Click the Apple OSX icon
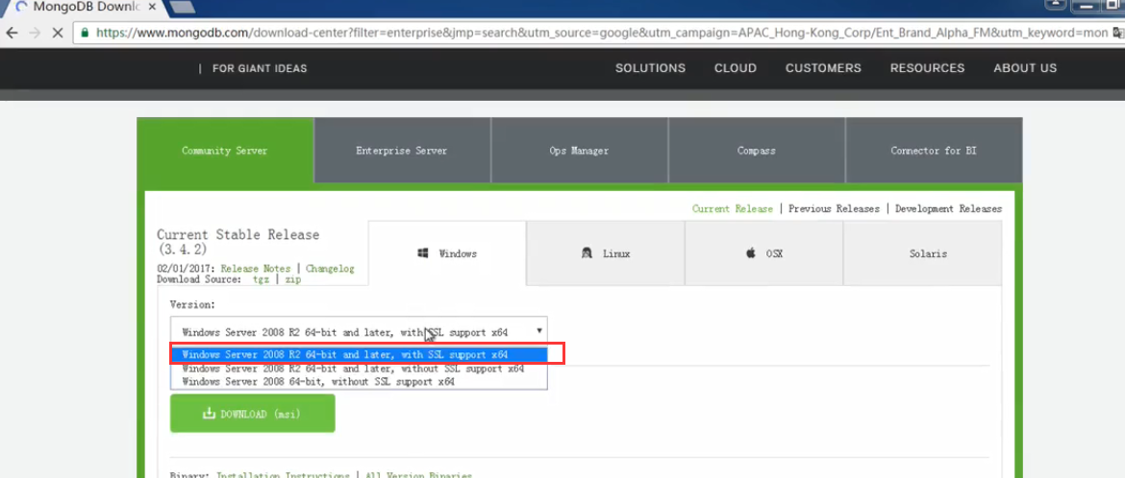Screen dimensions: 1125x478 point(750,253)
